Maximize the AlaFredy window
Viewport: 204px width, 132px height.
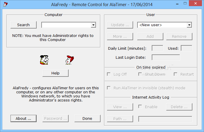coord(185,3)
